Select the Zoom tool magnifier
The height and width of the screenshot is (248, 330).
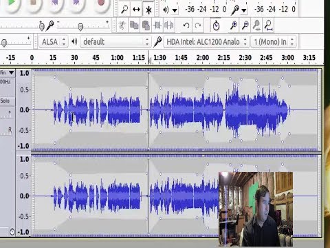[x=124, y=10]
